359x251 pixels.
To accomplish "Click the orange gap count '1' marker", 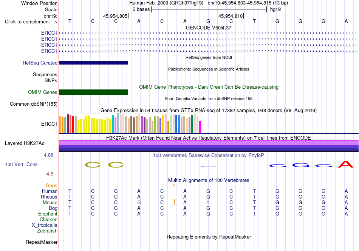I will pyautogui.click(x=174, y=186).
